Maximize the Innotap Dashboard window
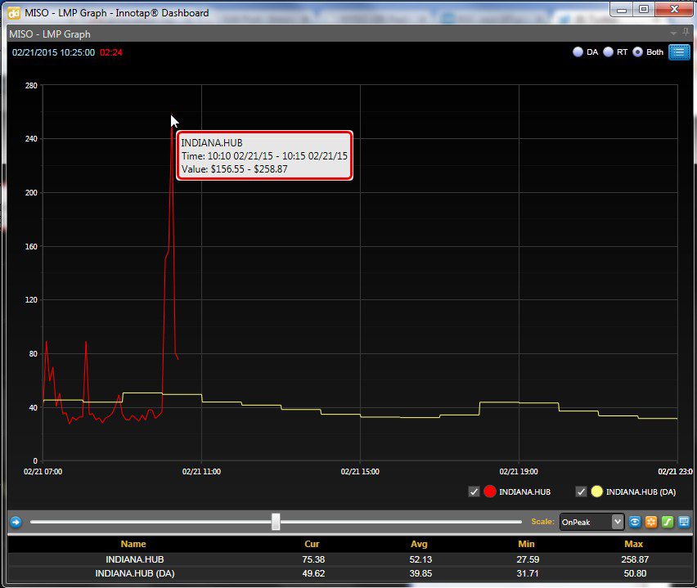The image size is (697, 588). pos(644,10)
